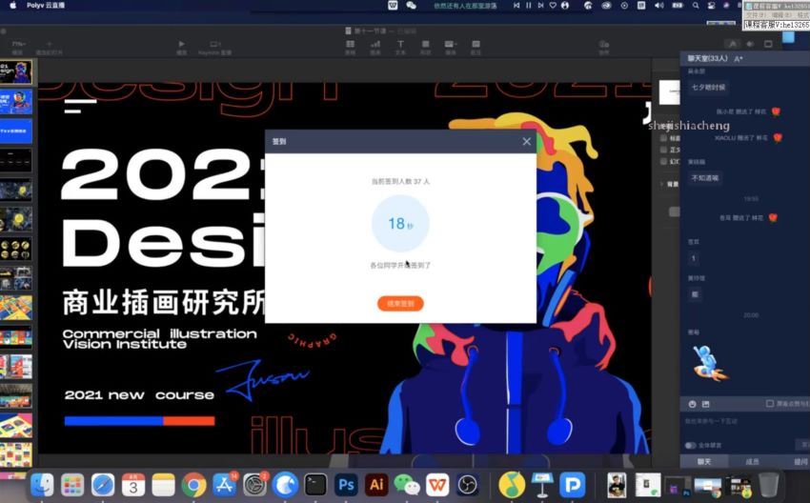
Task: Click the 结束签到 button in the sign-in dialog
Action: pos(400,304)
